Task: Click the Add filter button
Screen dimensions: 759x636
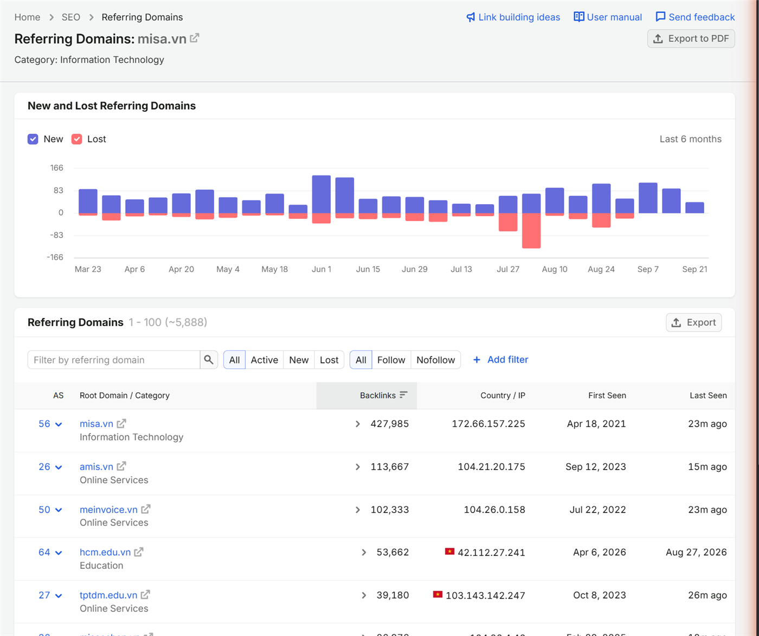Action: point(500,360)
